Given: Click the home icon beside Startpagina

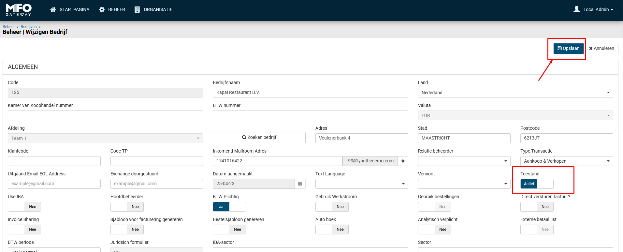Looking at the screenshot, I should (53, 9).
